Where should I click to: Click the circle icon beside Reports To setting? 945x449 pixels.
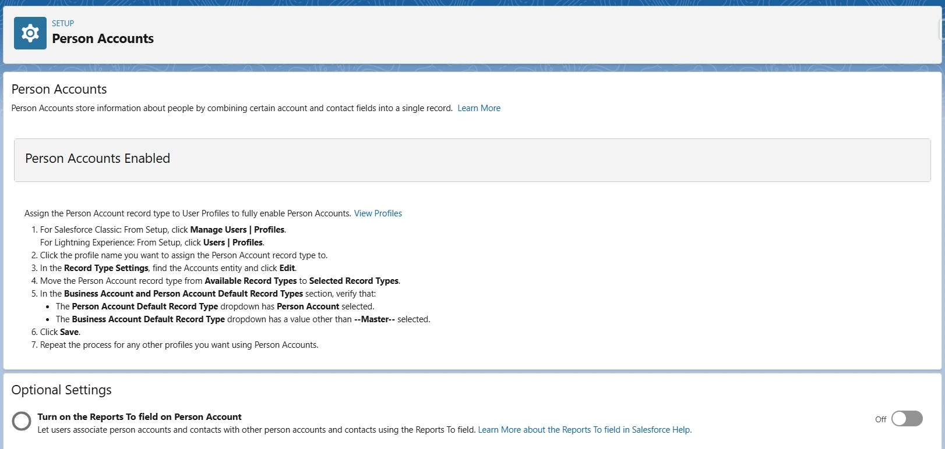coord(22,421)
